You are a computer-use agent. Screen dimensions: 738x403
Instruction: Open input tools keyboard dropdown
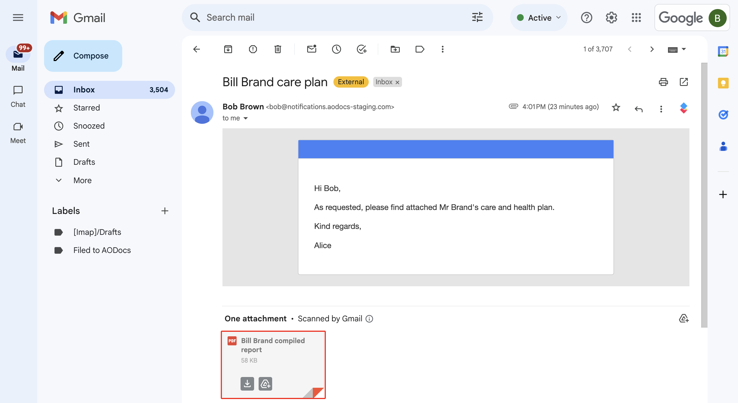(677, 49)
